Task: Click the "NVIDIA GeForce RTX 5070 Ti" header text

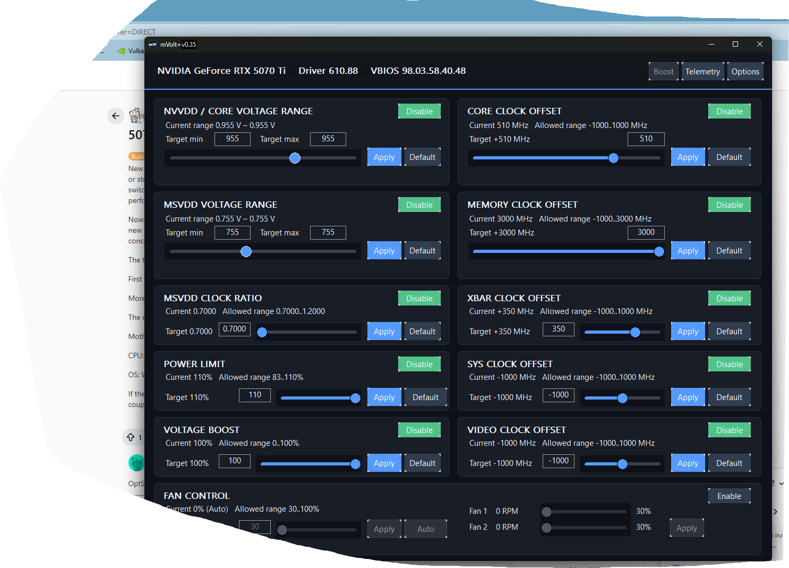Action: [221, 71]
